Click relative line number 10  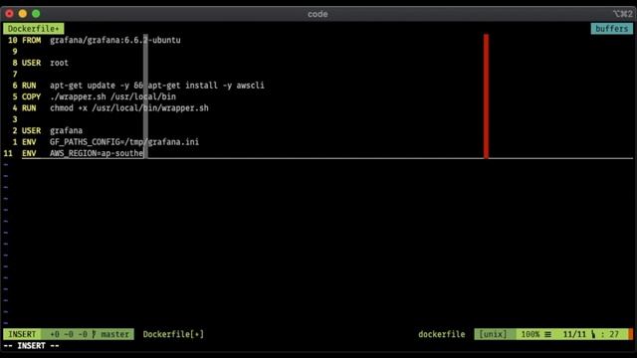pyautogui.click(x=13, y=40)
